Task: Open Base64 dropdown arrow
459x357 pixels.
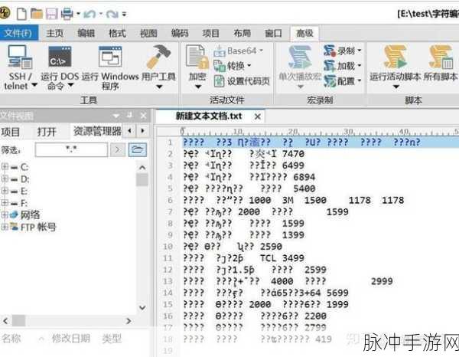Action: click(x=261, y=51)
